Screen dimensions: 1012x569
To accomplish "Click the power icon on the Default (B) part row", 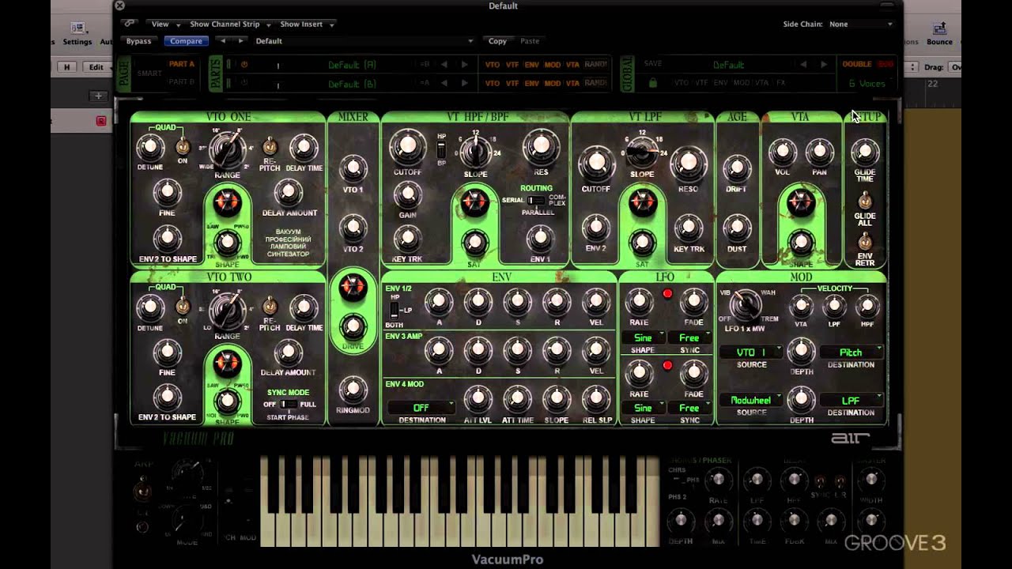I will 244,83.
